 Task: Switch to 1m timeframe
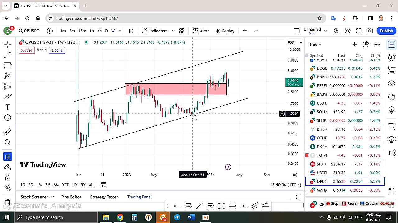pyautogui.click(x=63, y=31)
